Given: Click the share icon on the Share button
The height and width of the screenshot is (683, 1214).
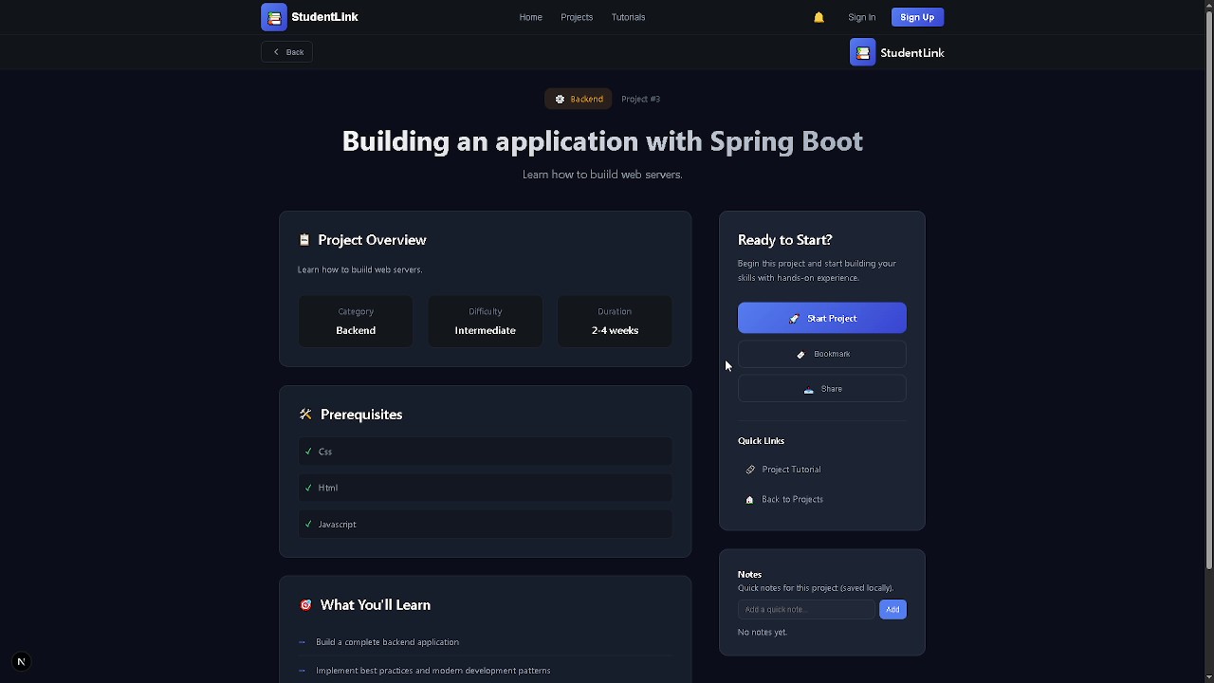Looking at the screenshot, I should pyautogui.click(x=808, y=389).
